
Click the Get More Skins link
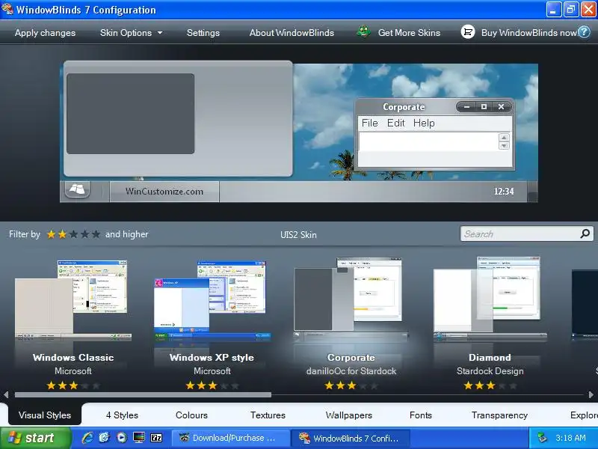coord(409,33)
